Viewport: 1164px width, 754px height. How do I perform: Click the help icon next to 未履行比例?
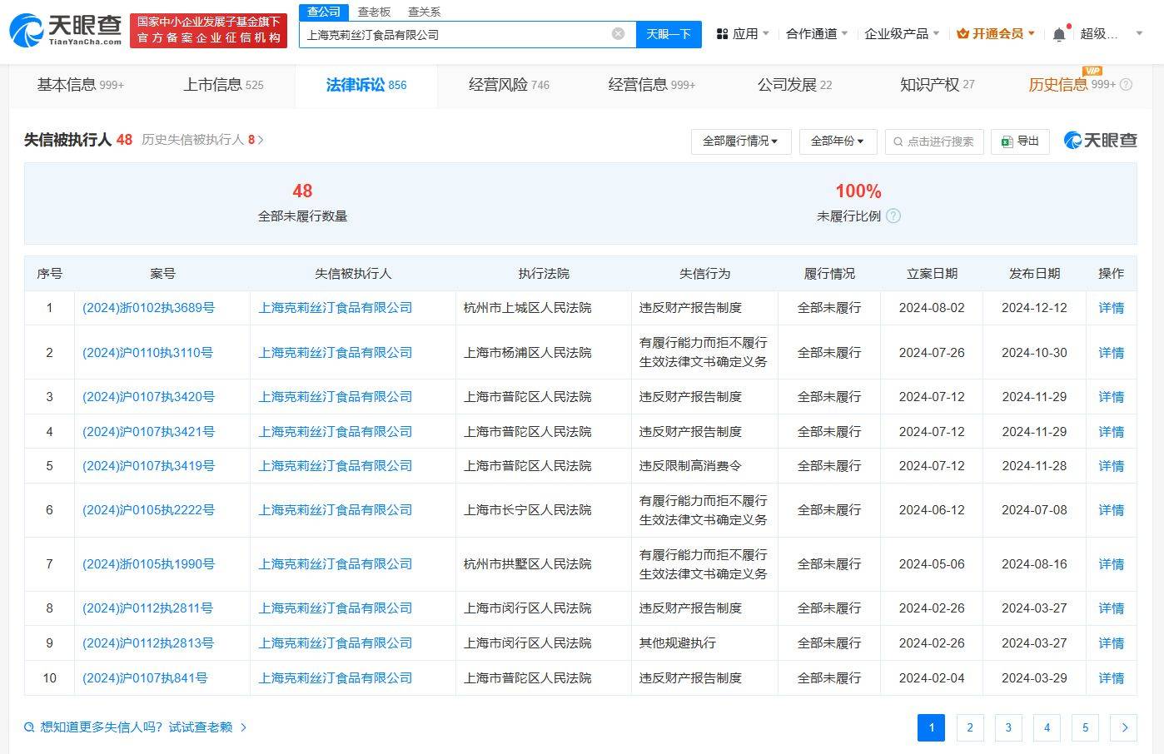point(893,216)
